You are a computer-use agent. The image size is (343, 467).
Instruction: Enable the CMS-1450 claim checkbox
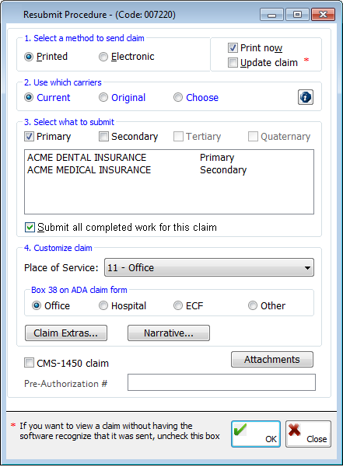click(x=29, y=363)
